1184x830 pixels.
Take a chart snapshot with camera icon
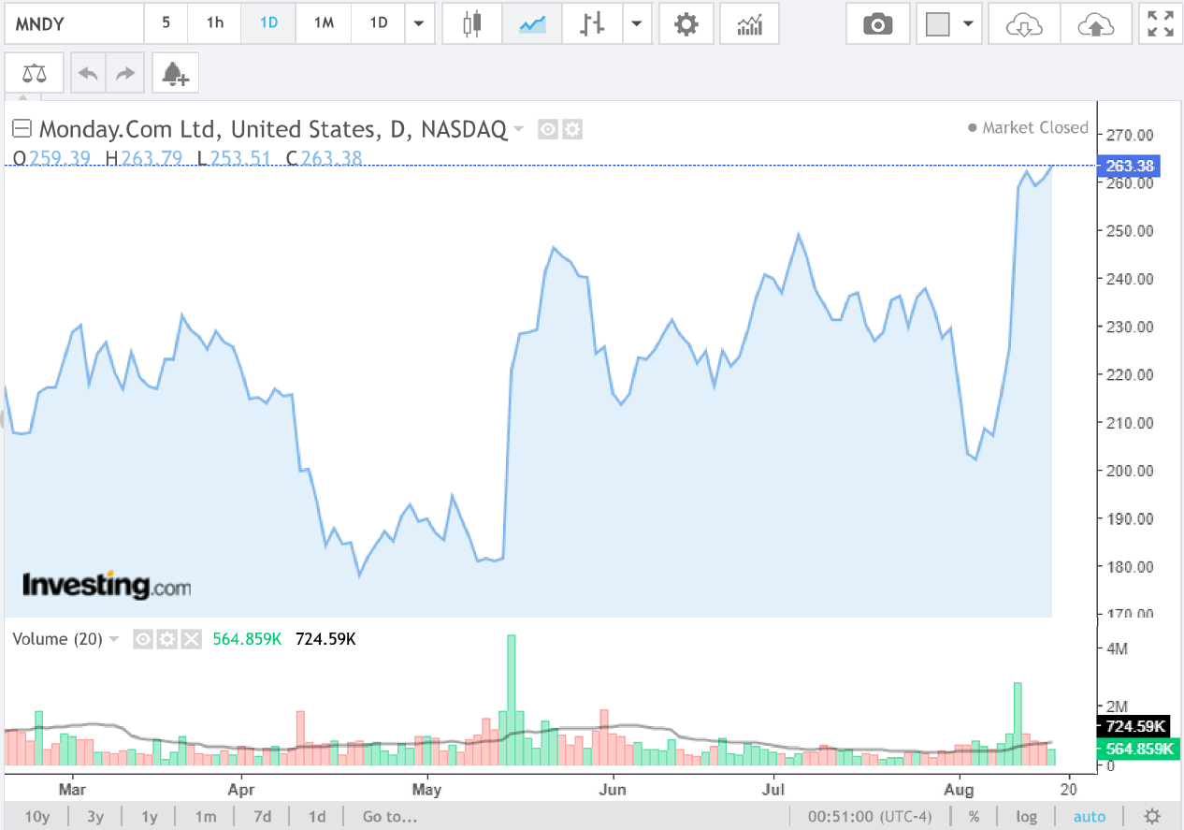point(877,23)
